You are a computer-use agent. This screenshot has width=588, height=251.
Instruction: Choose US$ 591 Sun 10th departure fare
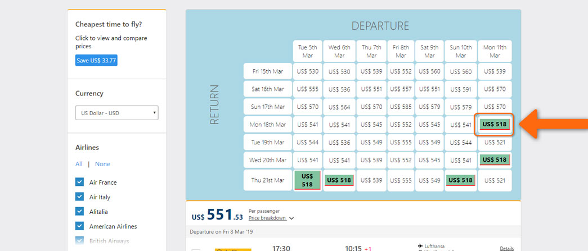(460, 89)
